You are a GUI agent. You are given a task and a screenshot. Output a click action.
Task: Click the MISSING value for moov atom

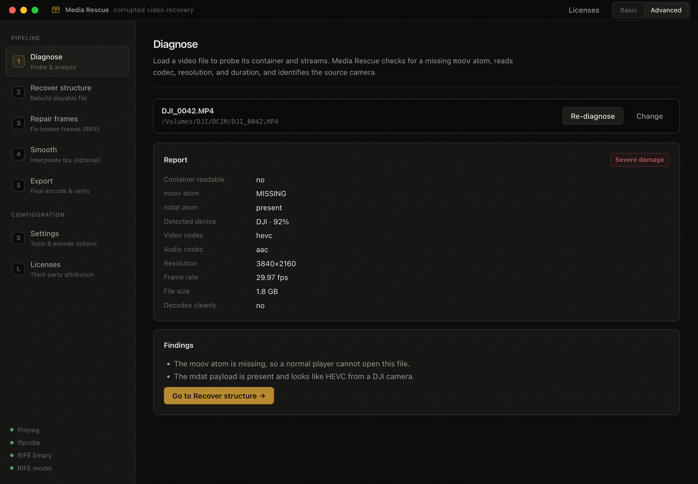tap(271, 194)
